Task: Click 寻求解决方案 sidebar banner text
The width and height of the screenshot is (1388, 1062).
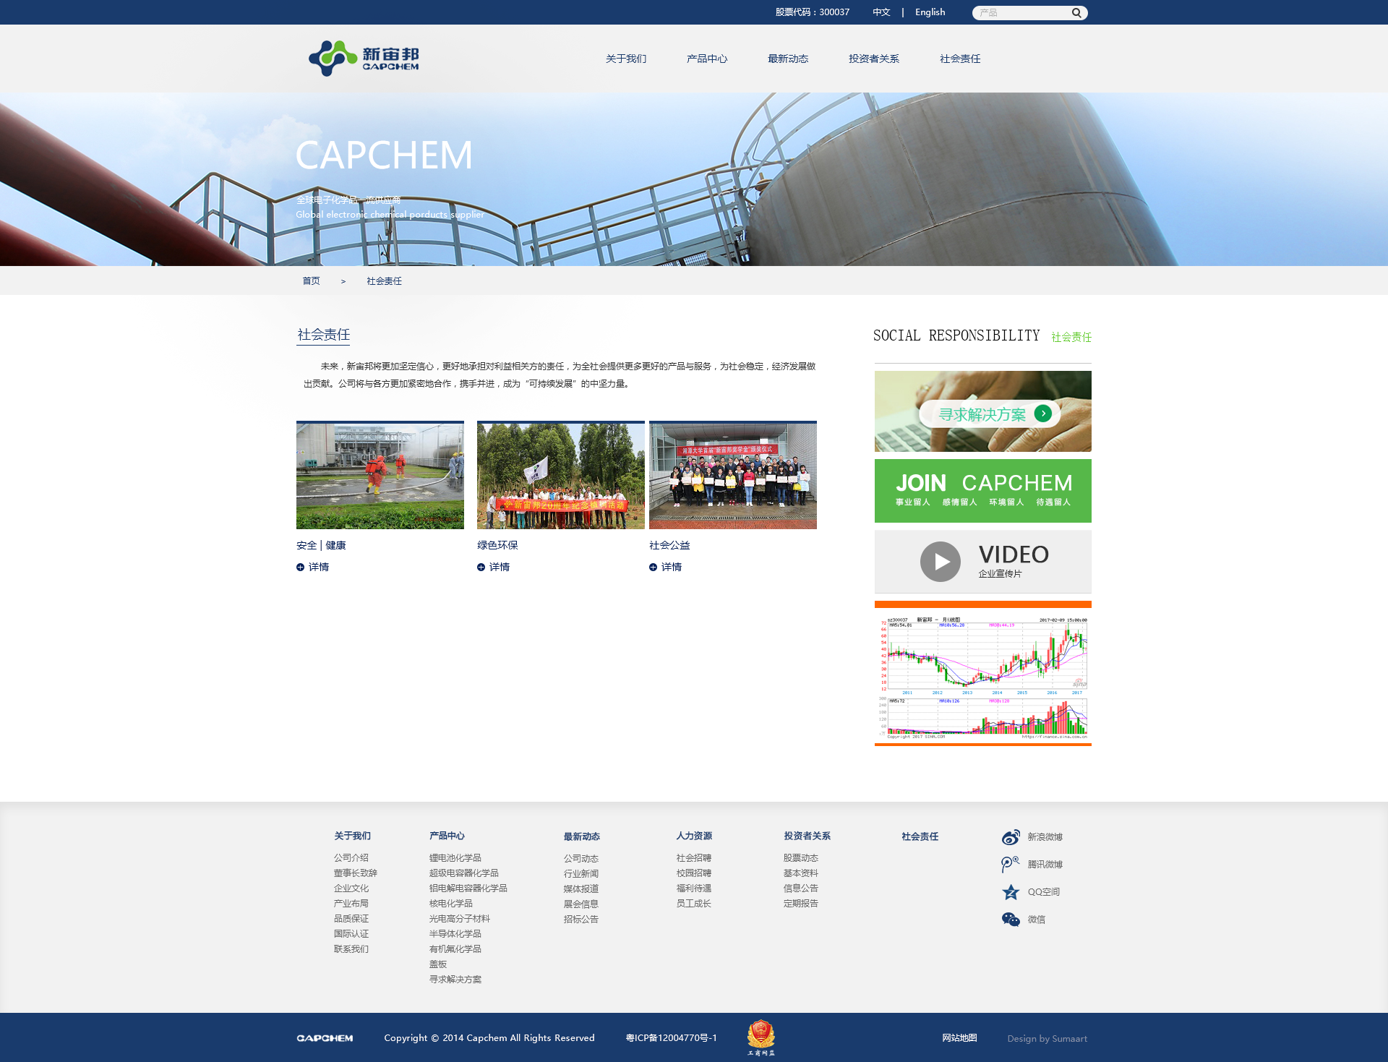Action: point(982,414)
